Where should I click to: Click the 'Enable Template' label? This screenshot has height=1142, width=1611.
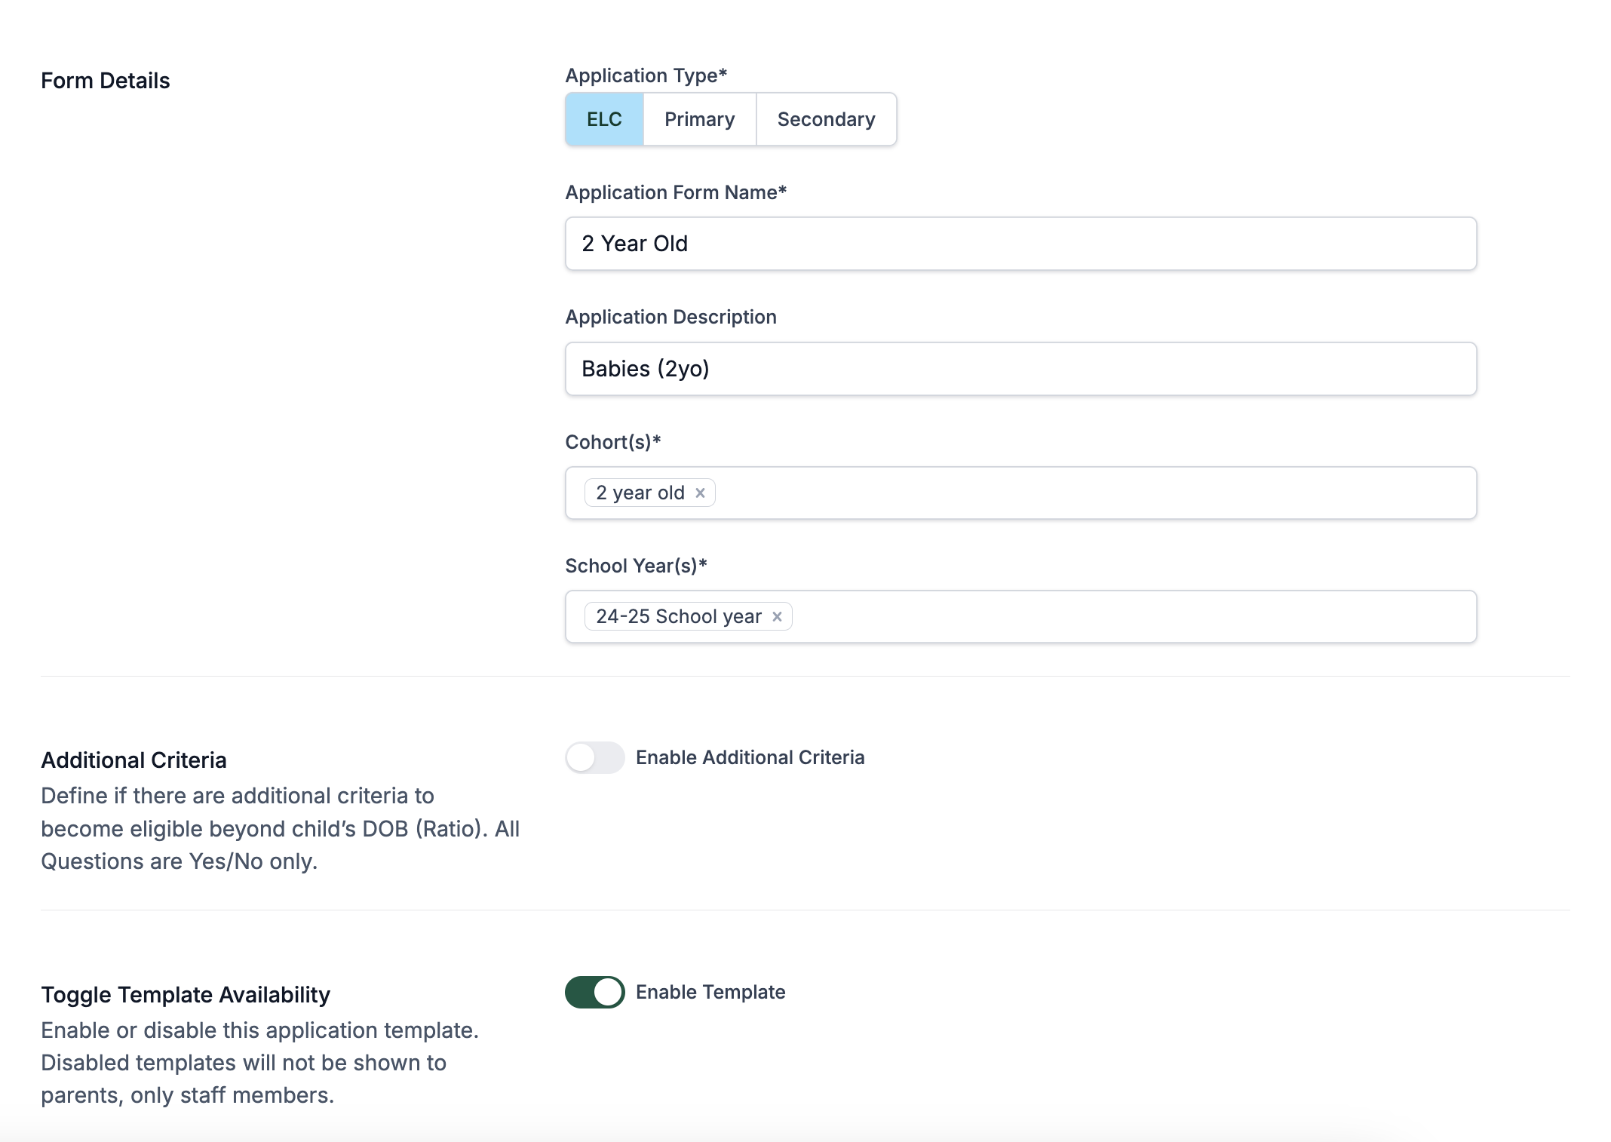click(710, 992)
